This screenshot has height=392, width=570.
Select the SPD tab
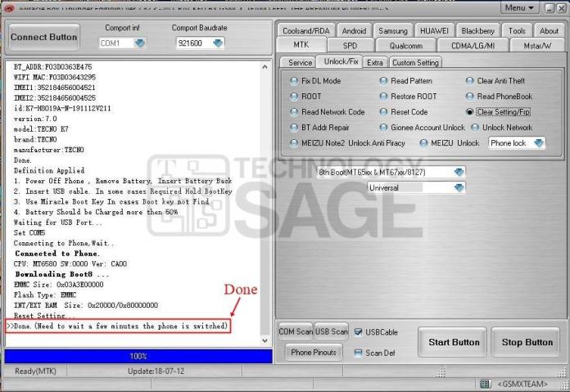pos(350,46)
